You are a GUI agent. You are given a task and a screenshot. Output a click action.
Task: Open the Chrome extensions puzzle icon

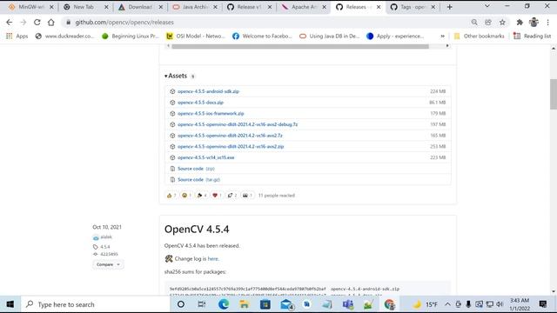[x=520, y=23]
